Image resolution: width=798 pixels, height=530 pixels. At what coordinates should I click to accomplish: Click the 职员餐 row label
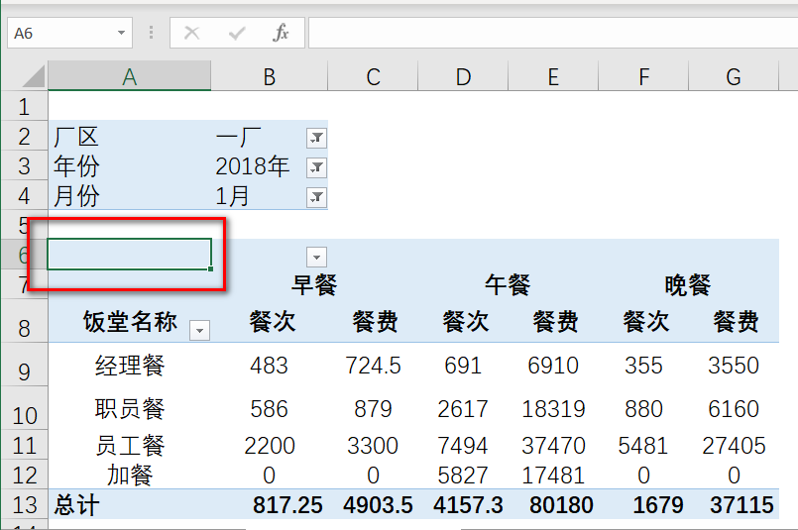130,408
